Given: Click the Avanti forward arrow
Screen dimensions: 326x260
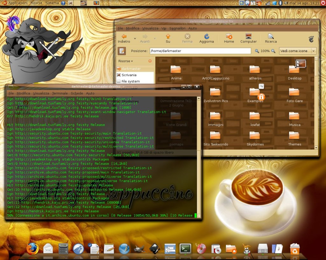Looking at the screenshot, I should click(x=145, y=38).
